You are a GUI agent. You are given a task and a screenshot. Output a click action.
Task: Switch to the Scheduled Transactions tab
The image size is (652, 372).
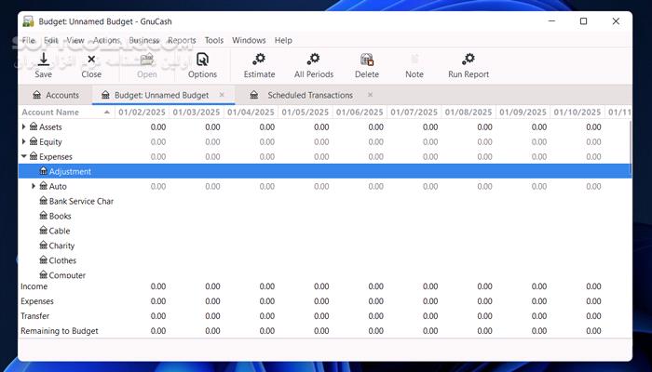[x=309, y=95]
